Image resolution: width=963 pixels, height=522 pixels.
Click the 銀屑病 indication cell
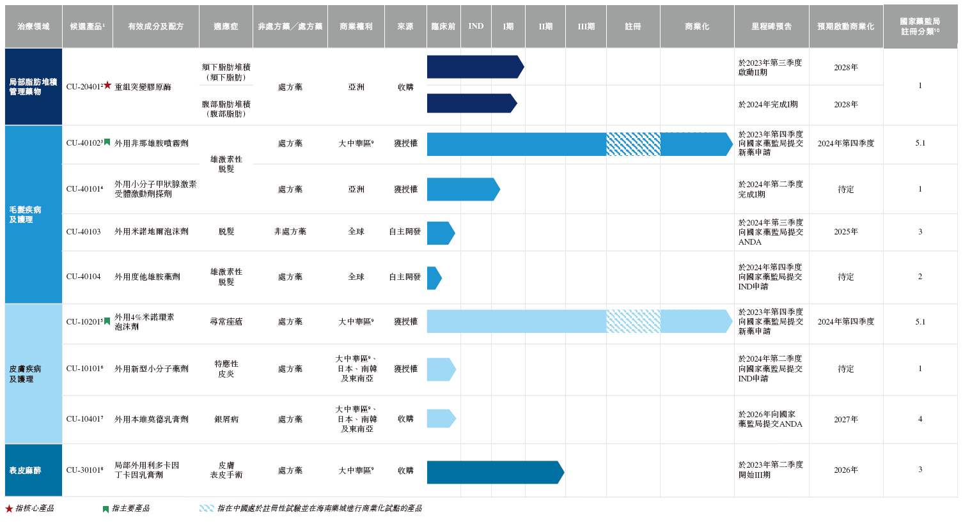[226, 419]
